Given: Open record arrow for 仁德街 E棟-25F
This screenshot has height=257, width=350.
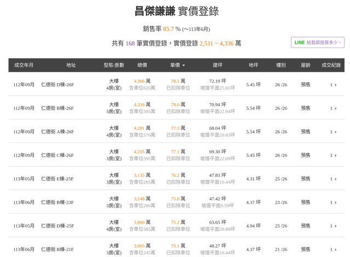Looking at the screenshot, I should (x=333, y=178).
